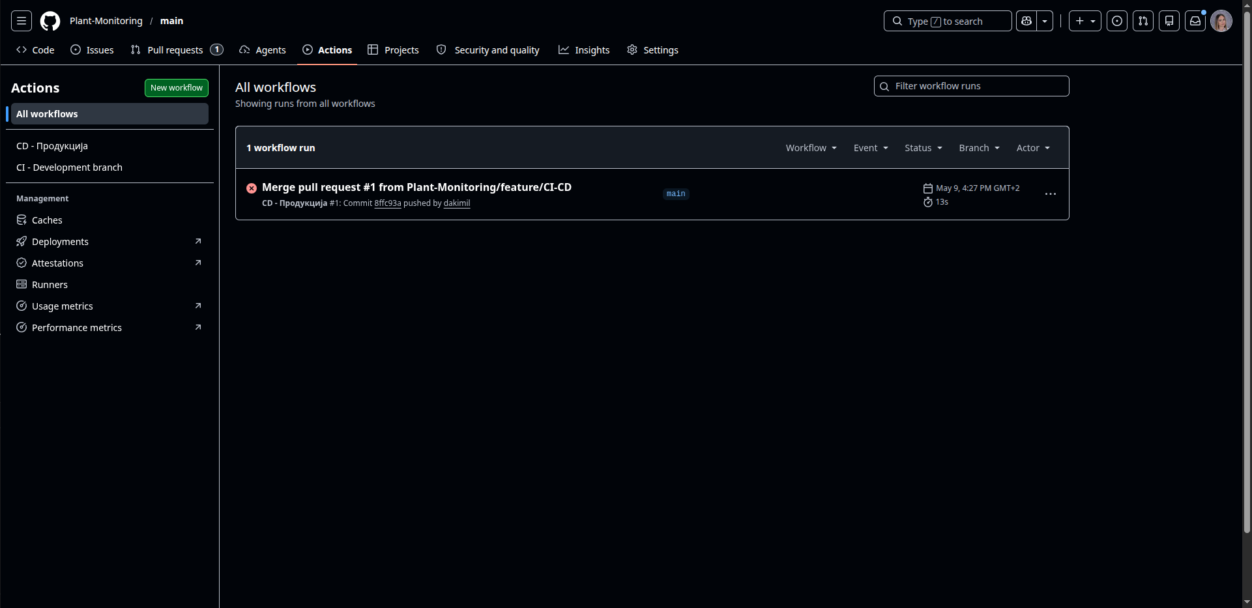Click the Attestations verified icon
The width and height of the screenshot is (1252, 608).
point(22,263)
